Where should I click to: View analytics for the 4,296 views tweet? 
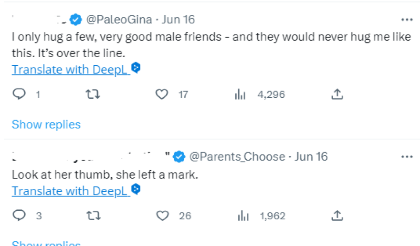[240, 94]
